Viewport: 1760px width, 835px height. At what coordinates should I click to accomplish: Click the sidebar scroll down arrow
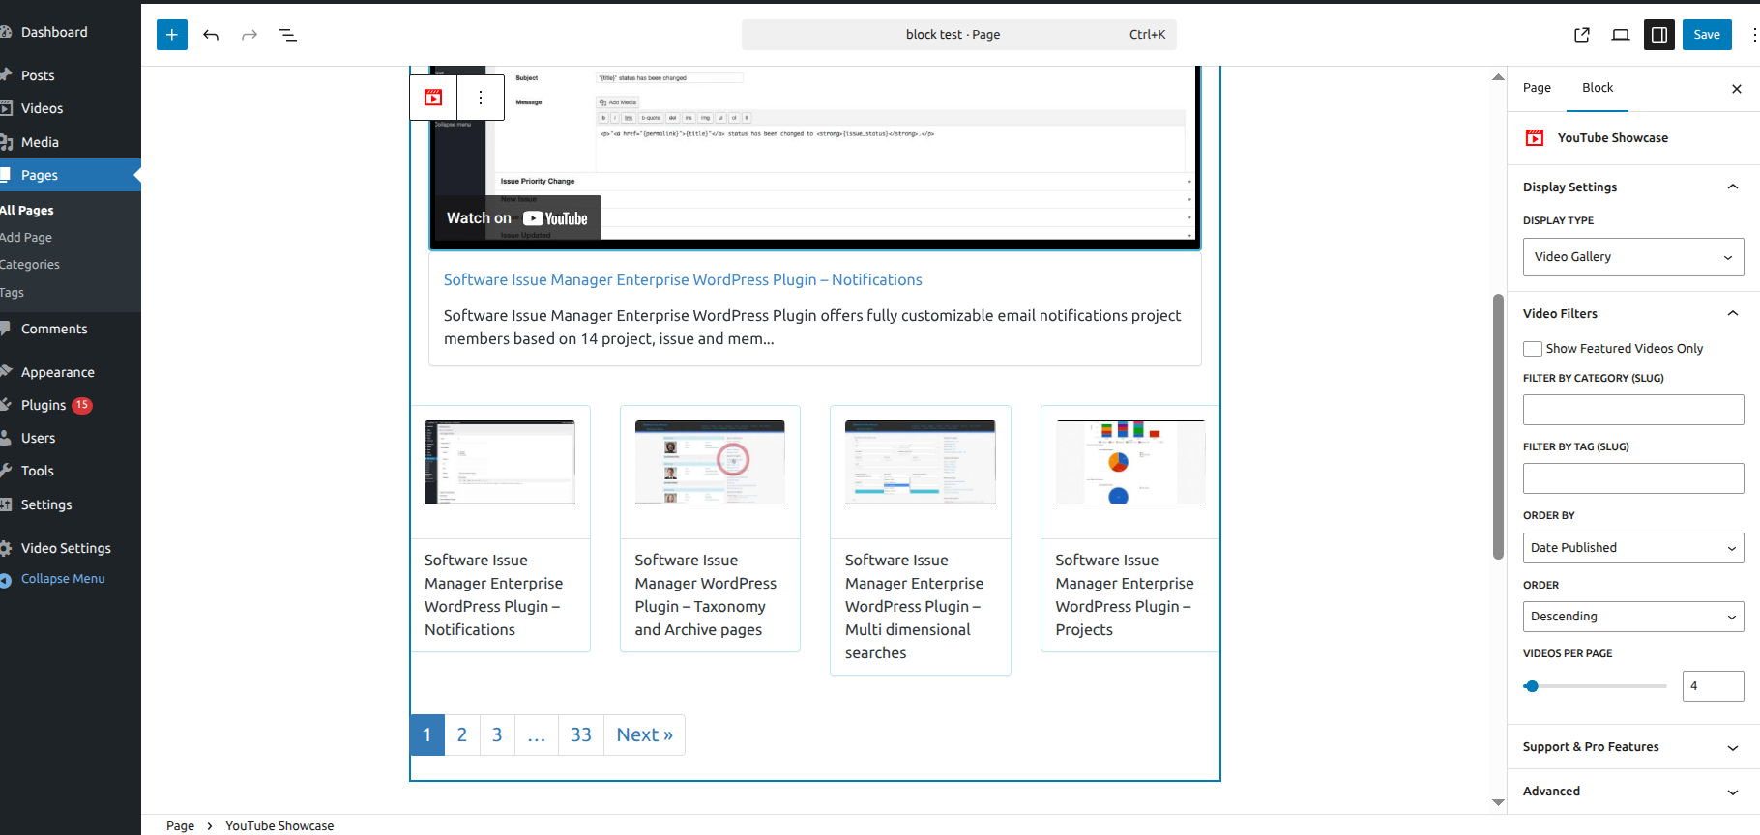(1498, 802)
